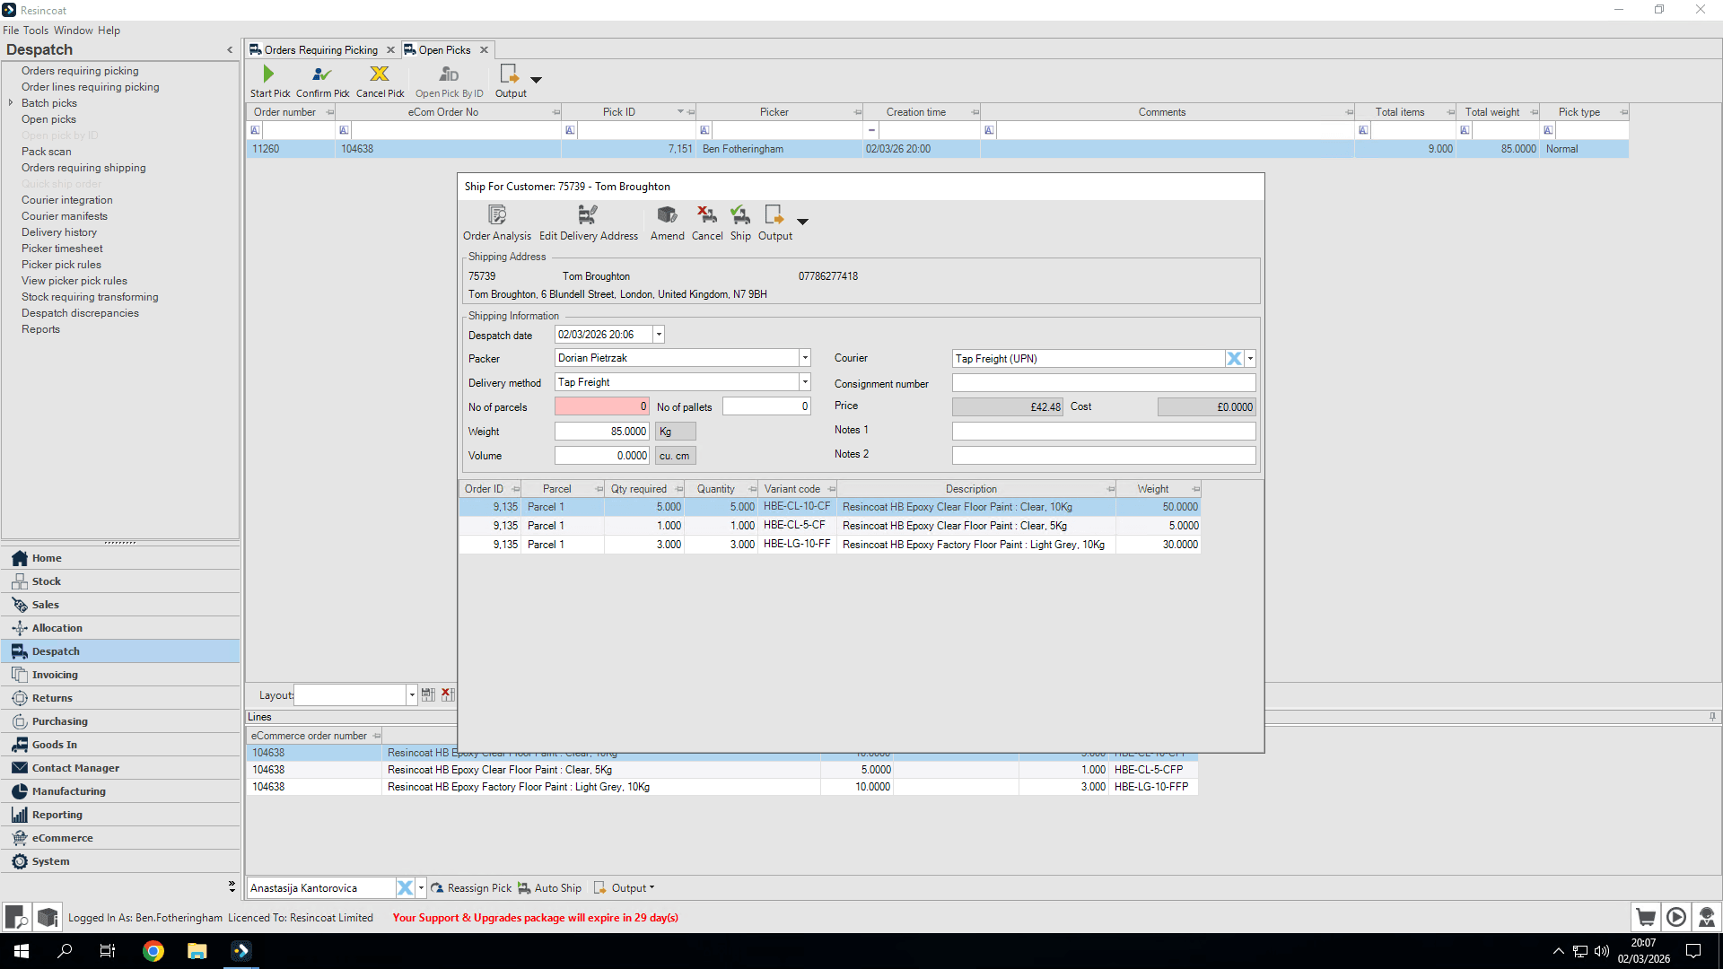1723x969 pixels.
Task: Click the Consignment number field
Action: tap(1103, 383)
